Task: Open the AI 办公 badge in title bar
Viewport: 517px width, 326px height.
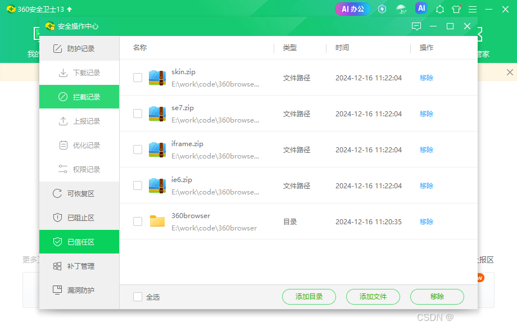Action: [352, 9]
